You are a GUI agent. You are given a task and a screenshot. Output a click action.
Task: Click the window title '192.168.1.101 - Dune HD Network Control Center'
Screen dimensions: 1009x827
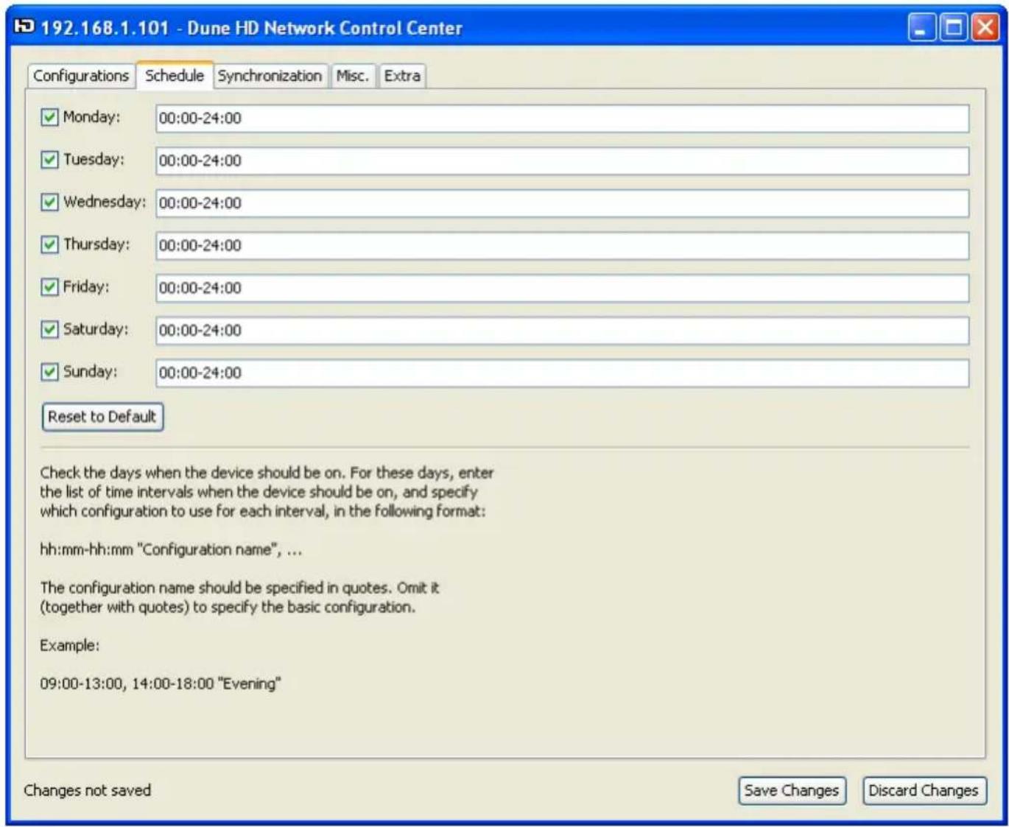tap(251, 28)
